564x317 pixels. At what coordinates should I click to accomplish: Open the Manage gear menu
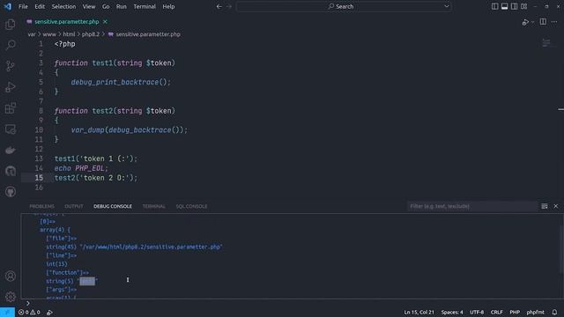11,297
